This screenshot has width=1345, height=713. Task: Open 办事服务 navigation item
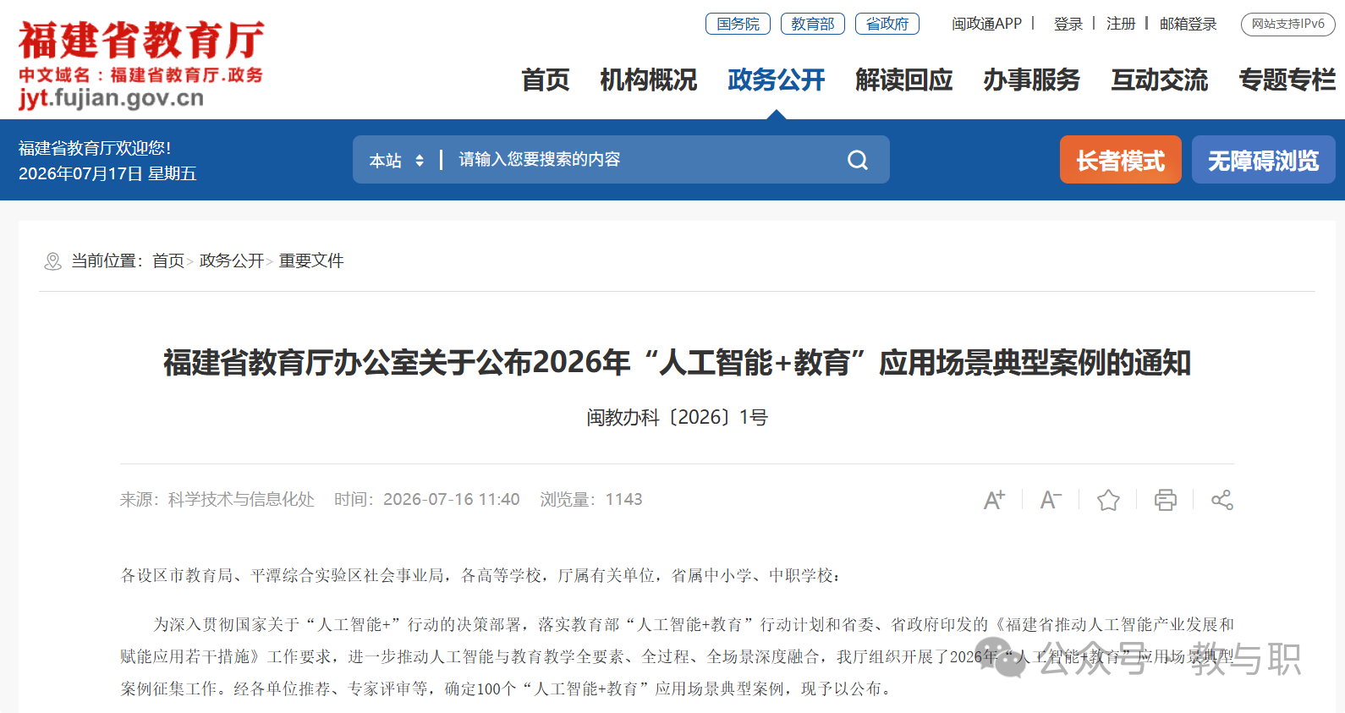(1032, 80)
